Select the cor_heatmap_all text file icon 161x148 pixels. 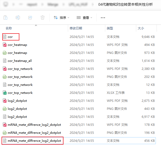point(5,61)
